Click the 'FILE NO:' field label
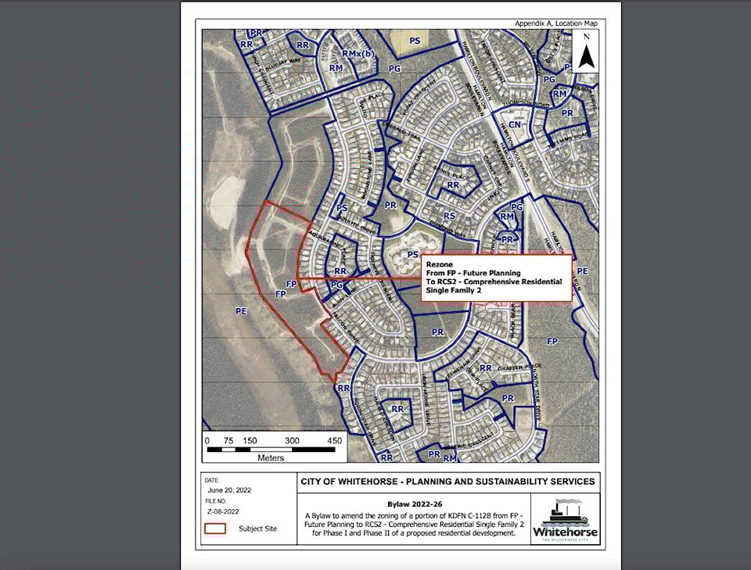Image resolution: width=751 pixels, height=570 pixels. pos(215,501)
